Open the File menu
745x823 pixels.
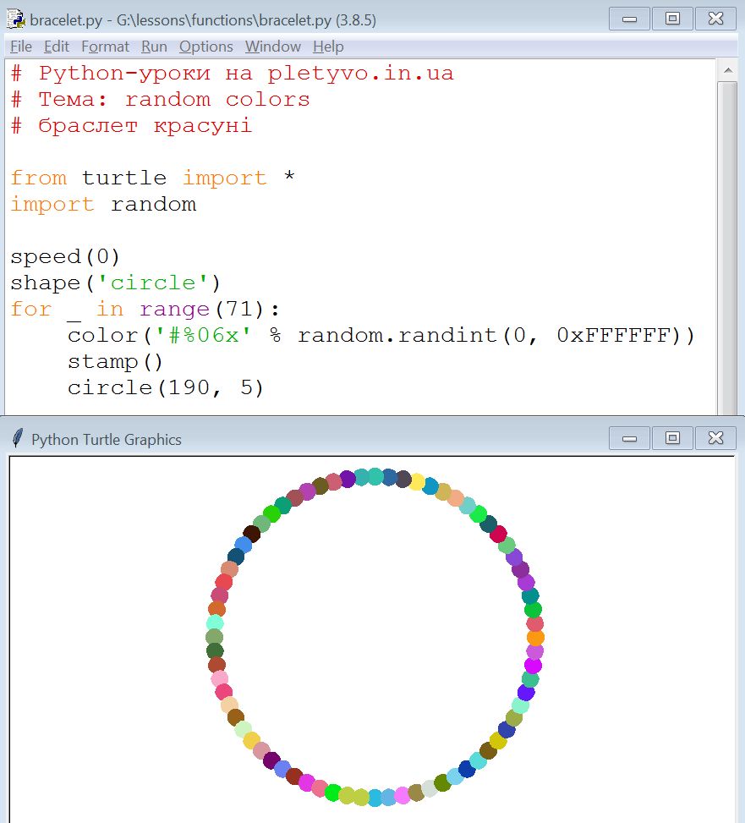[21, 47]
